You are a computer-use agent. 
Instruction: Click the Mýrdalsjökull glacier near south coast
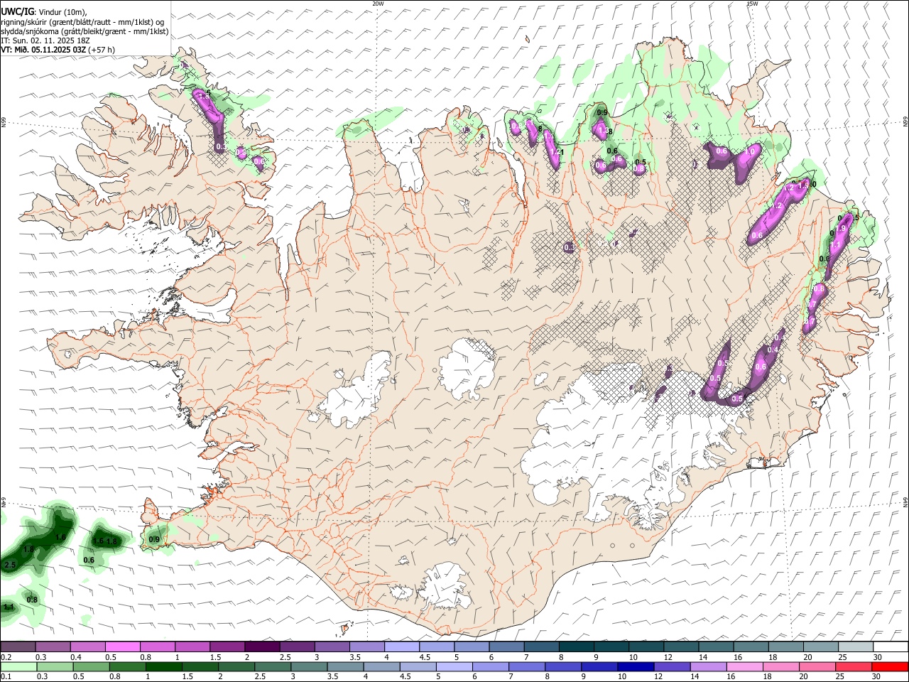click(x=445, y=586)
